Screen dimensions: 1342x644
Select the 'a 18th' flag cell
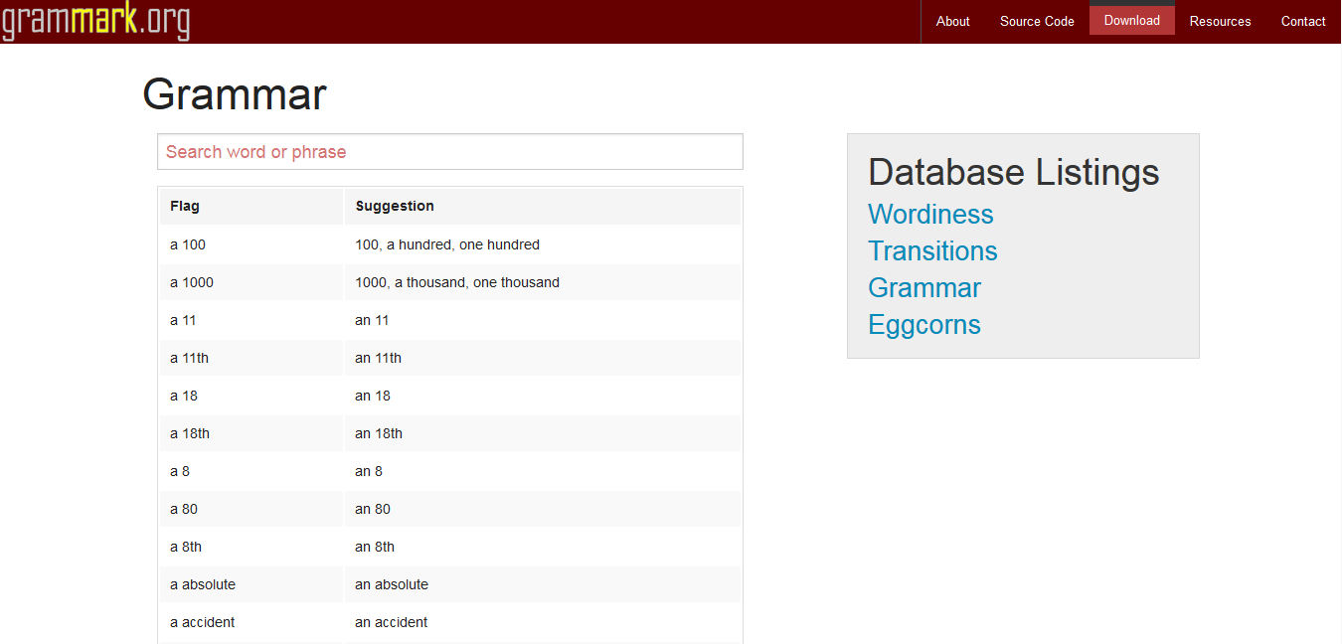tap(252, 433)
